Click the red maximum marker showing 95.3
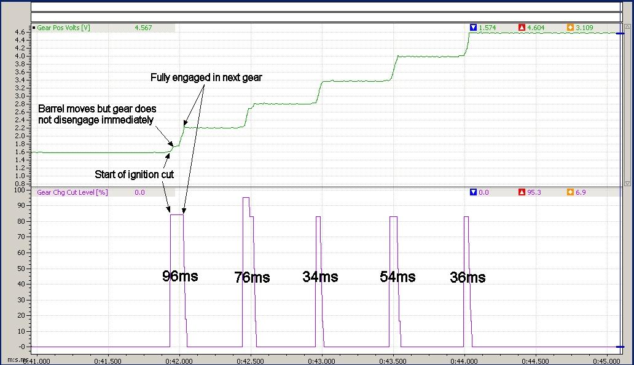Screen dimensions: 634x365 (521, 192)
